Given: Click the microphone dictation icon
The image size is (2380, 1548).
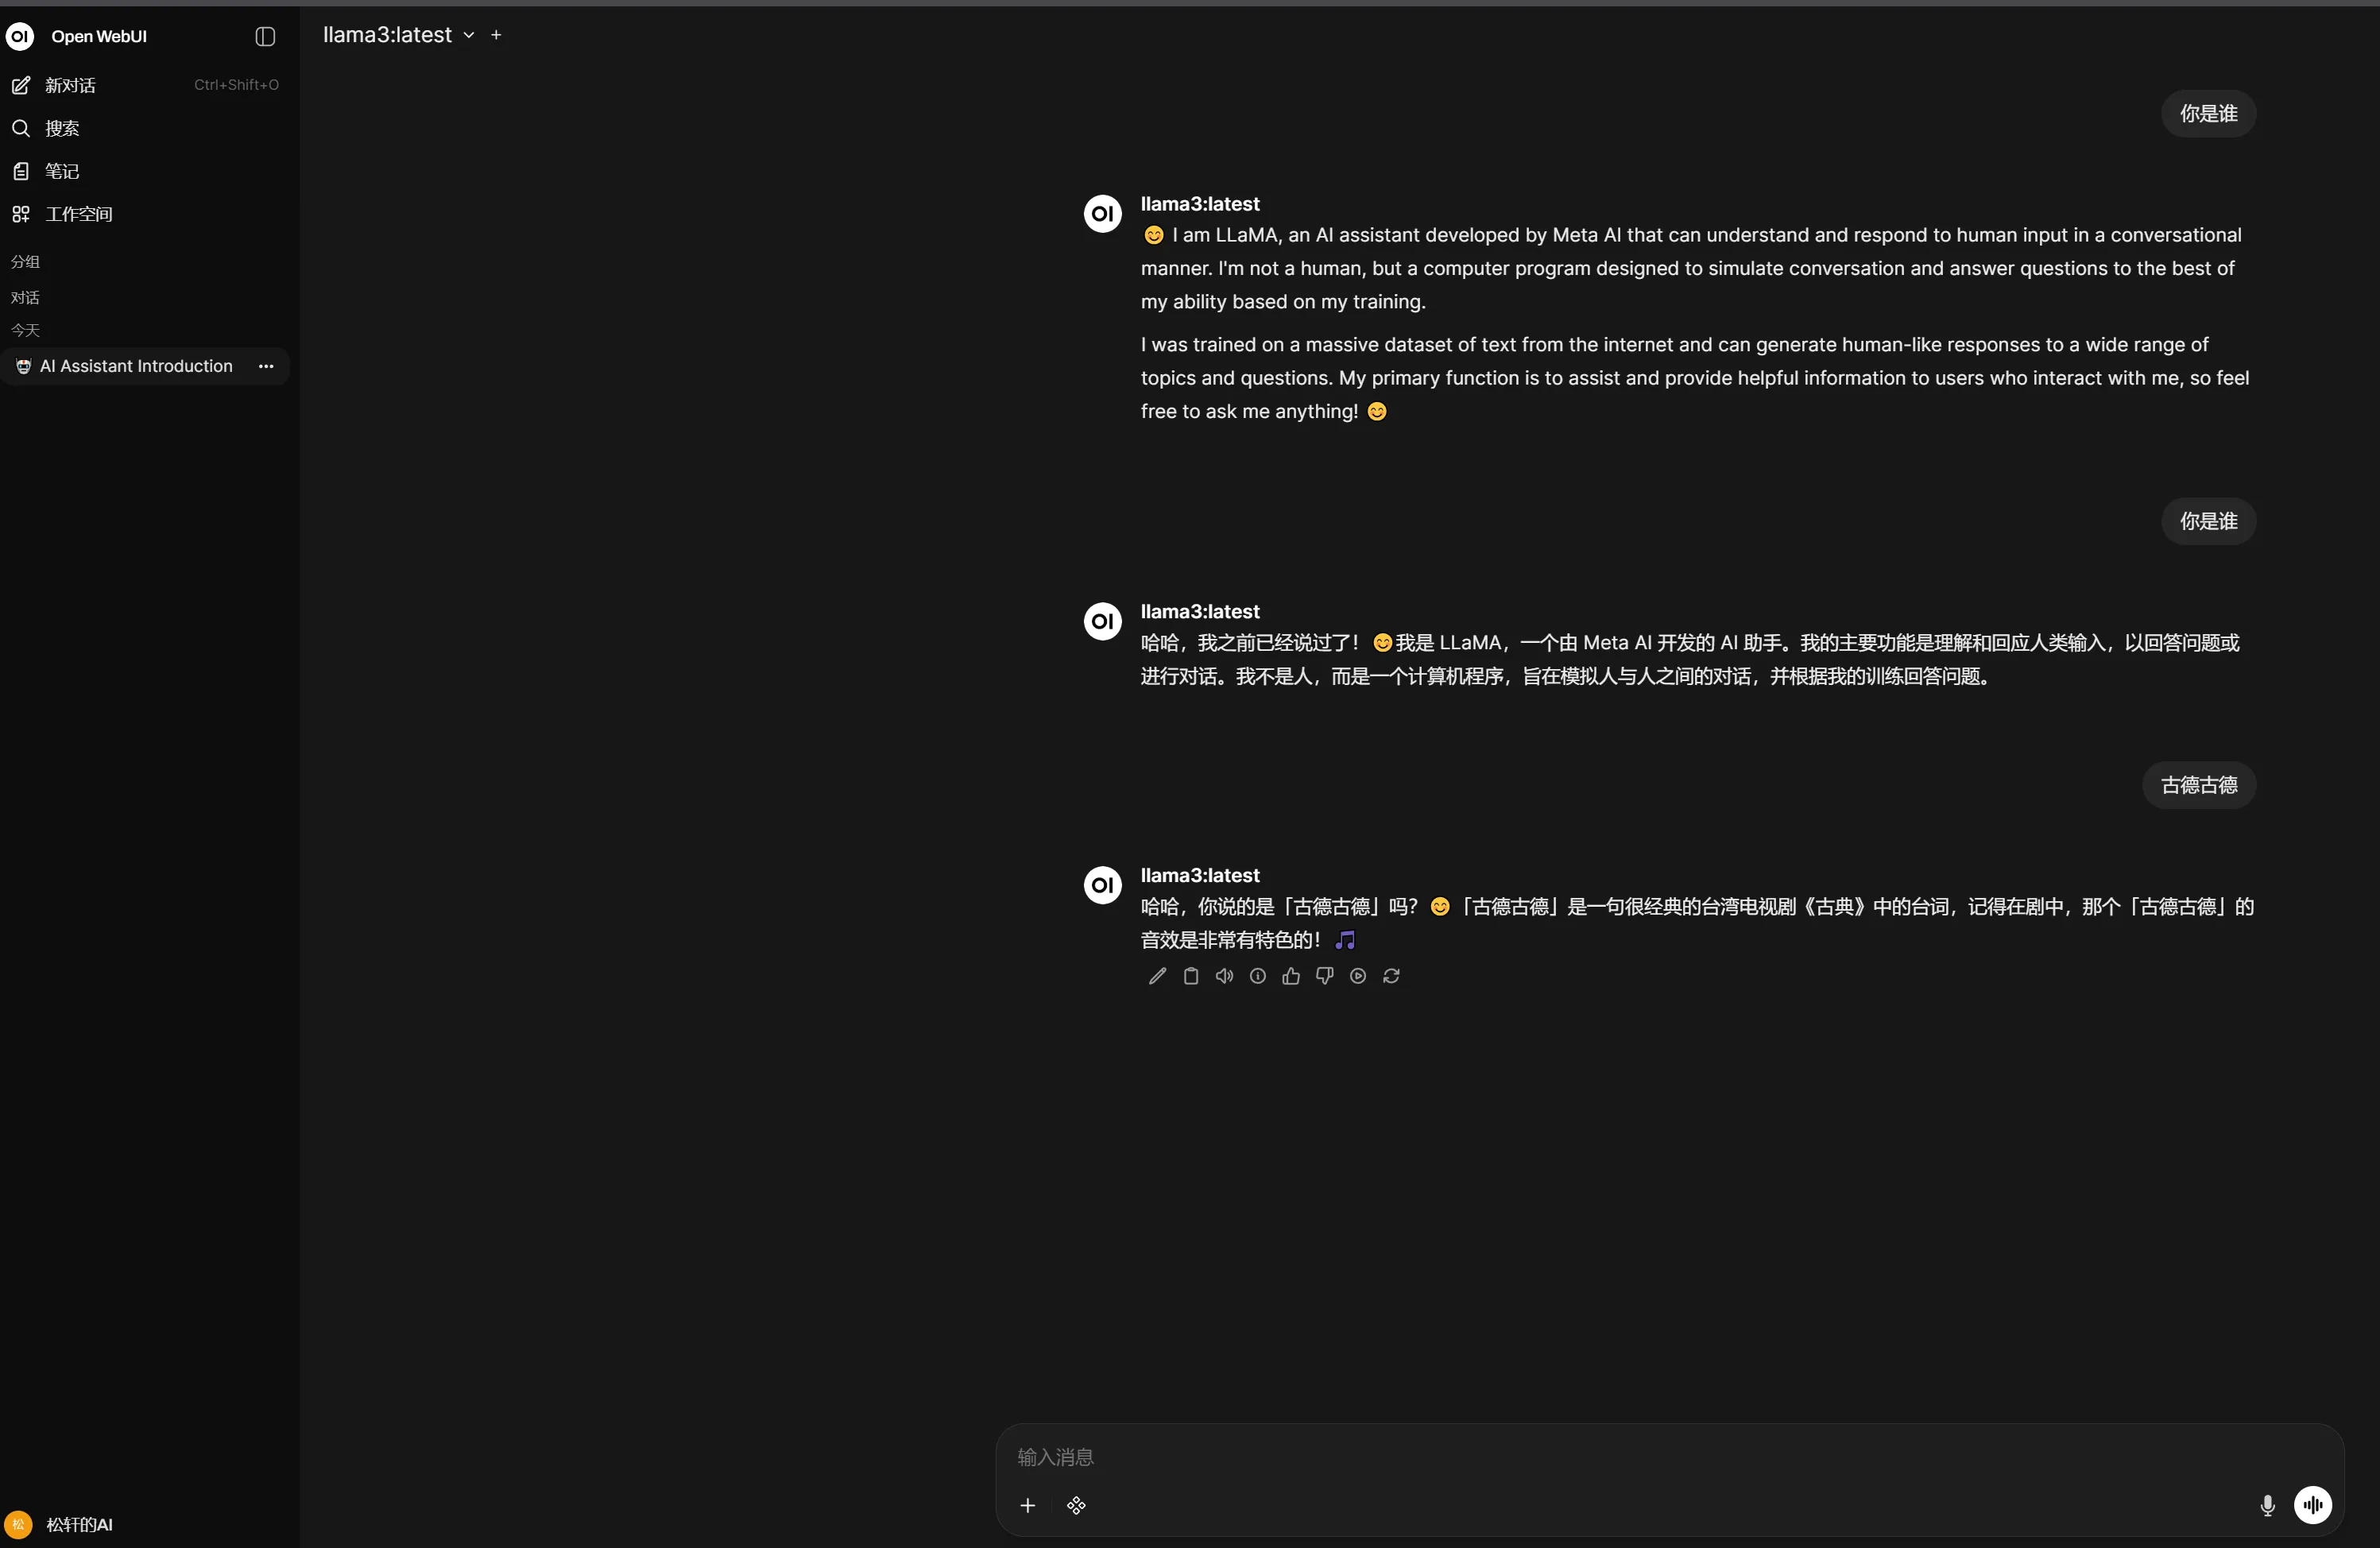Looking at the screenshot, I should pyautogui.click(x=2267, y=1505).
